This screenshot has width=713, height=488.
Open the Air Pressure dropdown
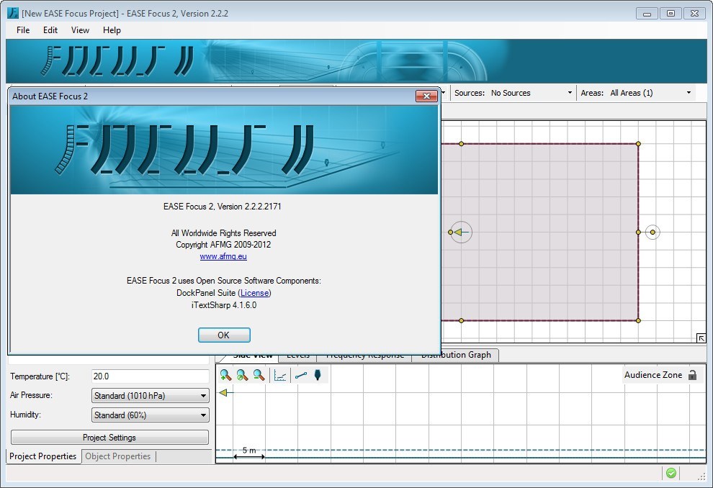coord(150,396)
